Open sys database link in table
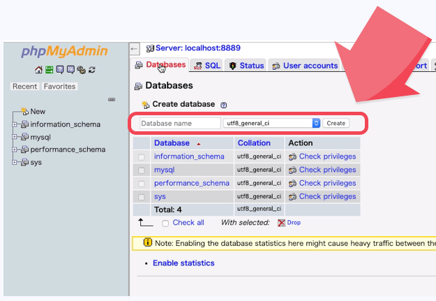Viewport: 436px width, 301px height. [160, 196]
